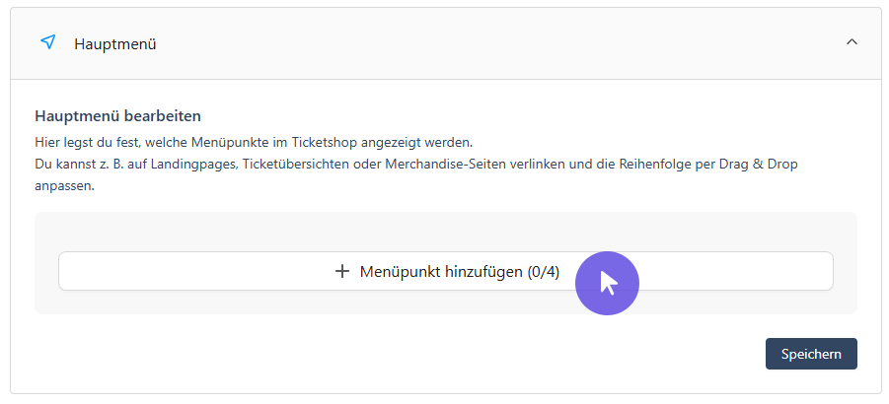Click the Hauptmenü section title
The width and height of the screenshot is (889, 404).
tap(115, 44)
